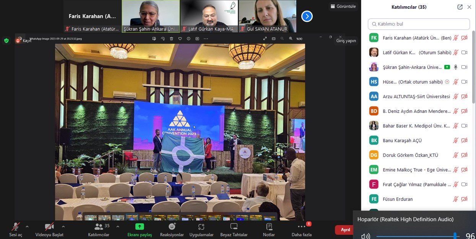Click the Hoparlör speaker volume slider
476x239 pixels.
pyautogui.click(x=417, y=236)
